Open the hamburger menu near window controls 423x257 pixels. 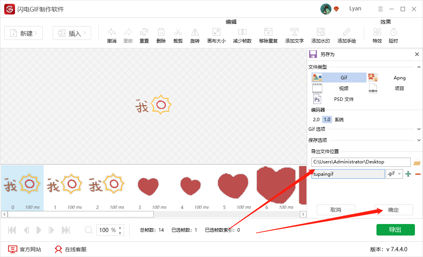380,8
